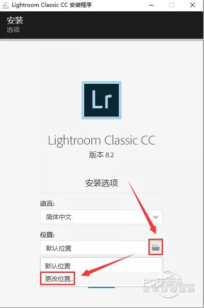Expand the language dropdown chevron
The image size is (204, 308).
[156, 217]
